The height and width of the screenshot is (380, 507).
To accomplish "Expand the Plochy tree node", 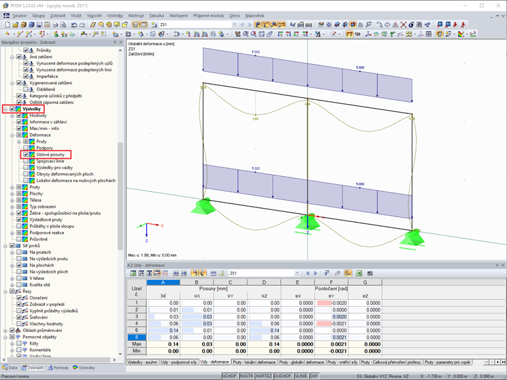I will (12, 193).
